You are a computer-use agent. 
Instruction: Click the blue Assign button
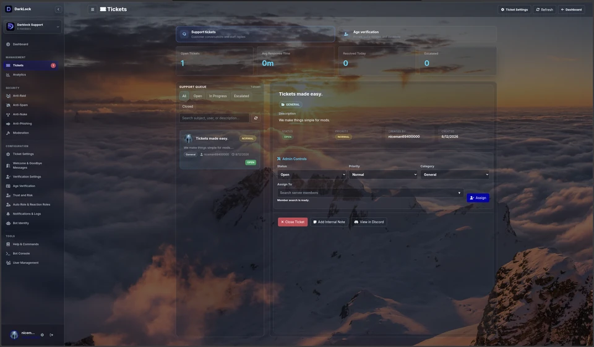click(x=478, y=198)
